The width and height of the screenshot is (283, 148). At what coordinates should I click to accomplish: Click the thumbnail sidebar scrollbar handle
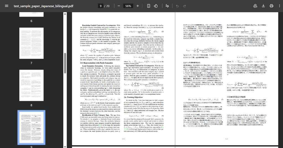(65, 63)
